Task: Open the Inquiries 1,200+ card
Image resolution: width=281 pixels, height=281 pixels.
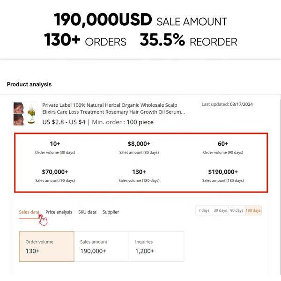Action: pyautogui.click(x=156, y=246)
